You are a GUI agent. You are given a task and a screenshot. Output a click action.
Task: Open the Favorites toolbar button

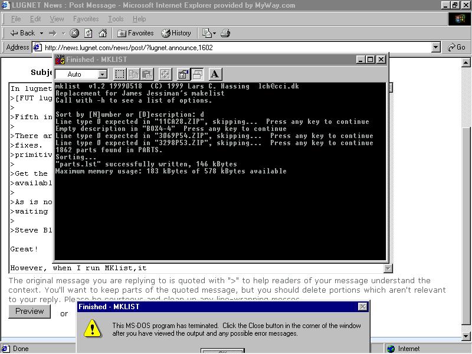click(136, 33)
